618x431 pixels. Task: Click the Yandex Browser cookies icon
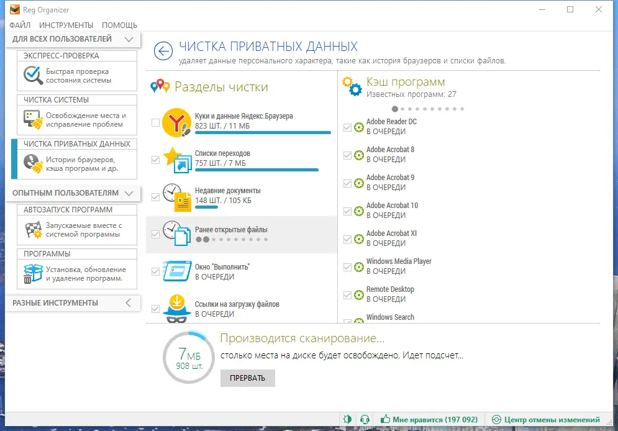(177, 122)
